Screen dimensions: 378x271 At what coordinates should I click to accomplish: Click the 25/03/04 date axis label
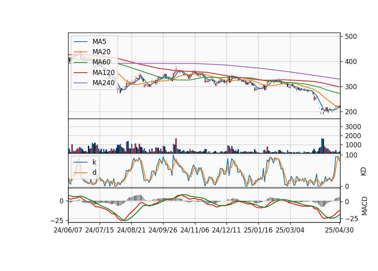coord(290,230)
